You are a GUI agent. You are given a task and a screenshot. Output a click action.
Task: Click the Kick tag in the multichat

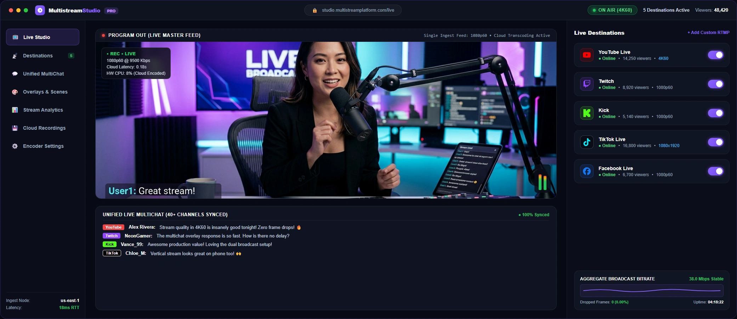pyautogui.click(x=110, y=244)
